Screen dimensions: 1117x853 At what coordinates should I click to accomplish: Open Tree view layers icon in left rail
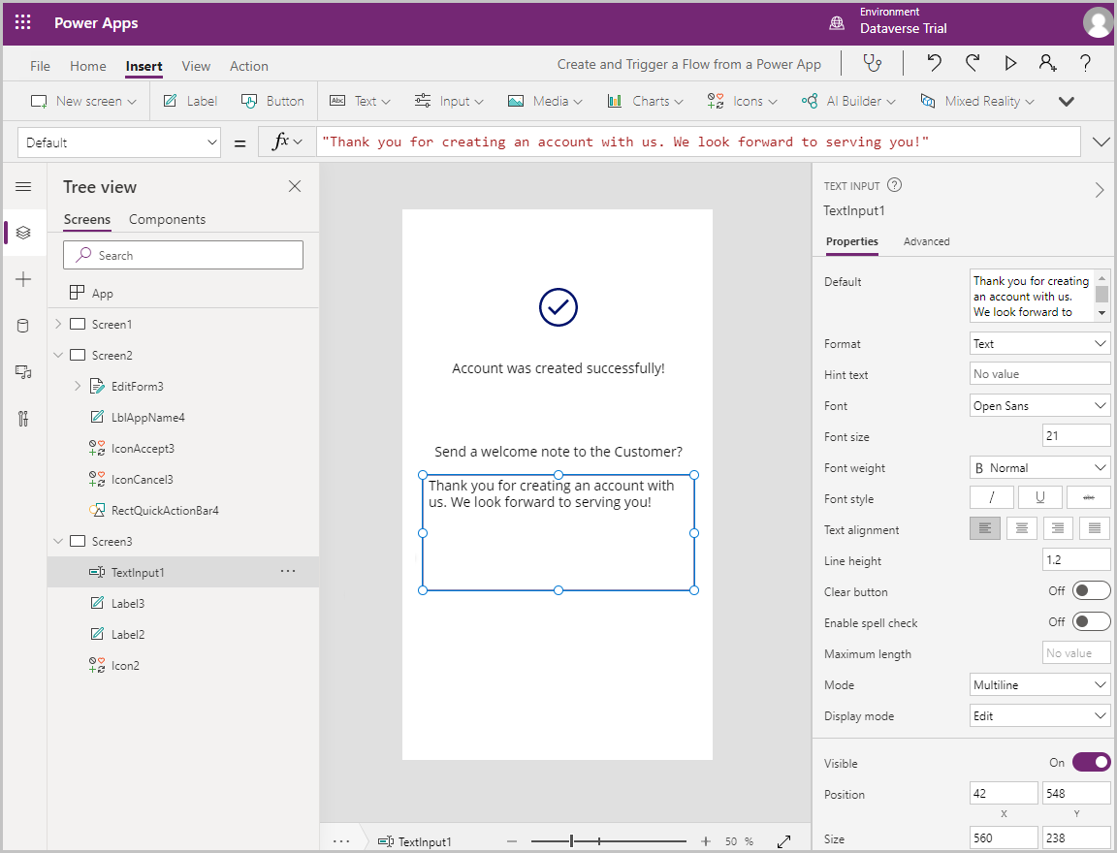click(23, 233)
